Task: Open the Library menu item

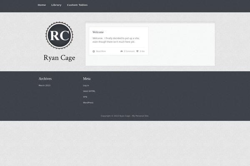Action: [56, 5]
